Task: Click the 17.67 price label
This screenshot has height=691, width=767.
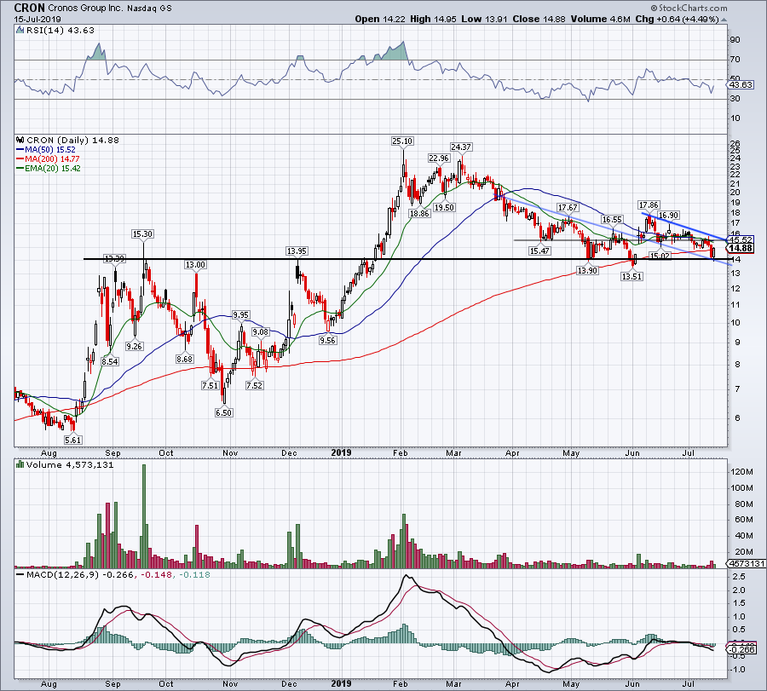Action: click(568, 207)
